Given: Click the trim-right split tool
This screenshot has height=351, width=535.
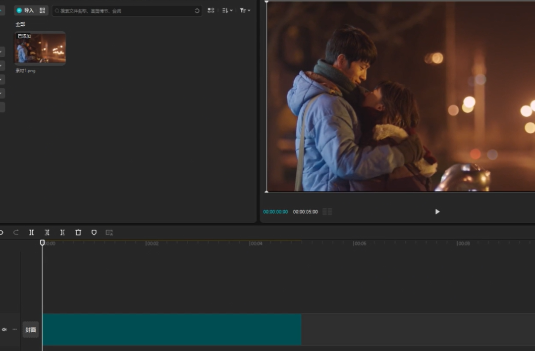Looking at the screenshot, I should click(62, 233).
